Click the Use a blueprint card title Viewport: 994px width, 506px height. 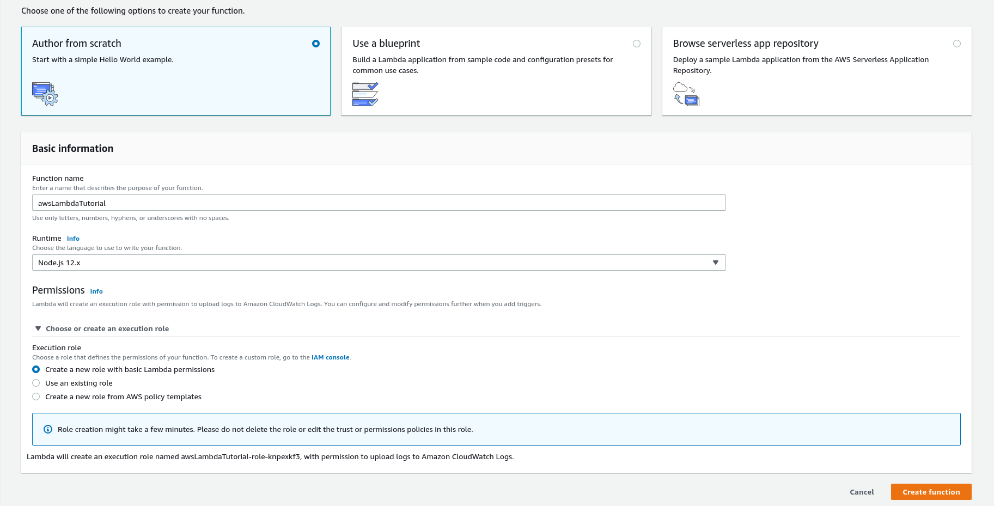pos(386,44)
